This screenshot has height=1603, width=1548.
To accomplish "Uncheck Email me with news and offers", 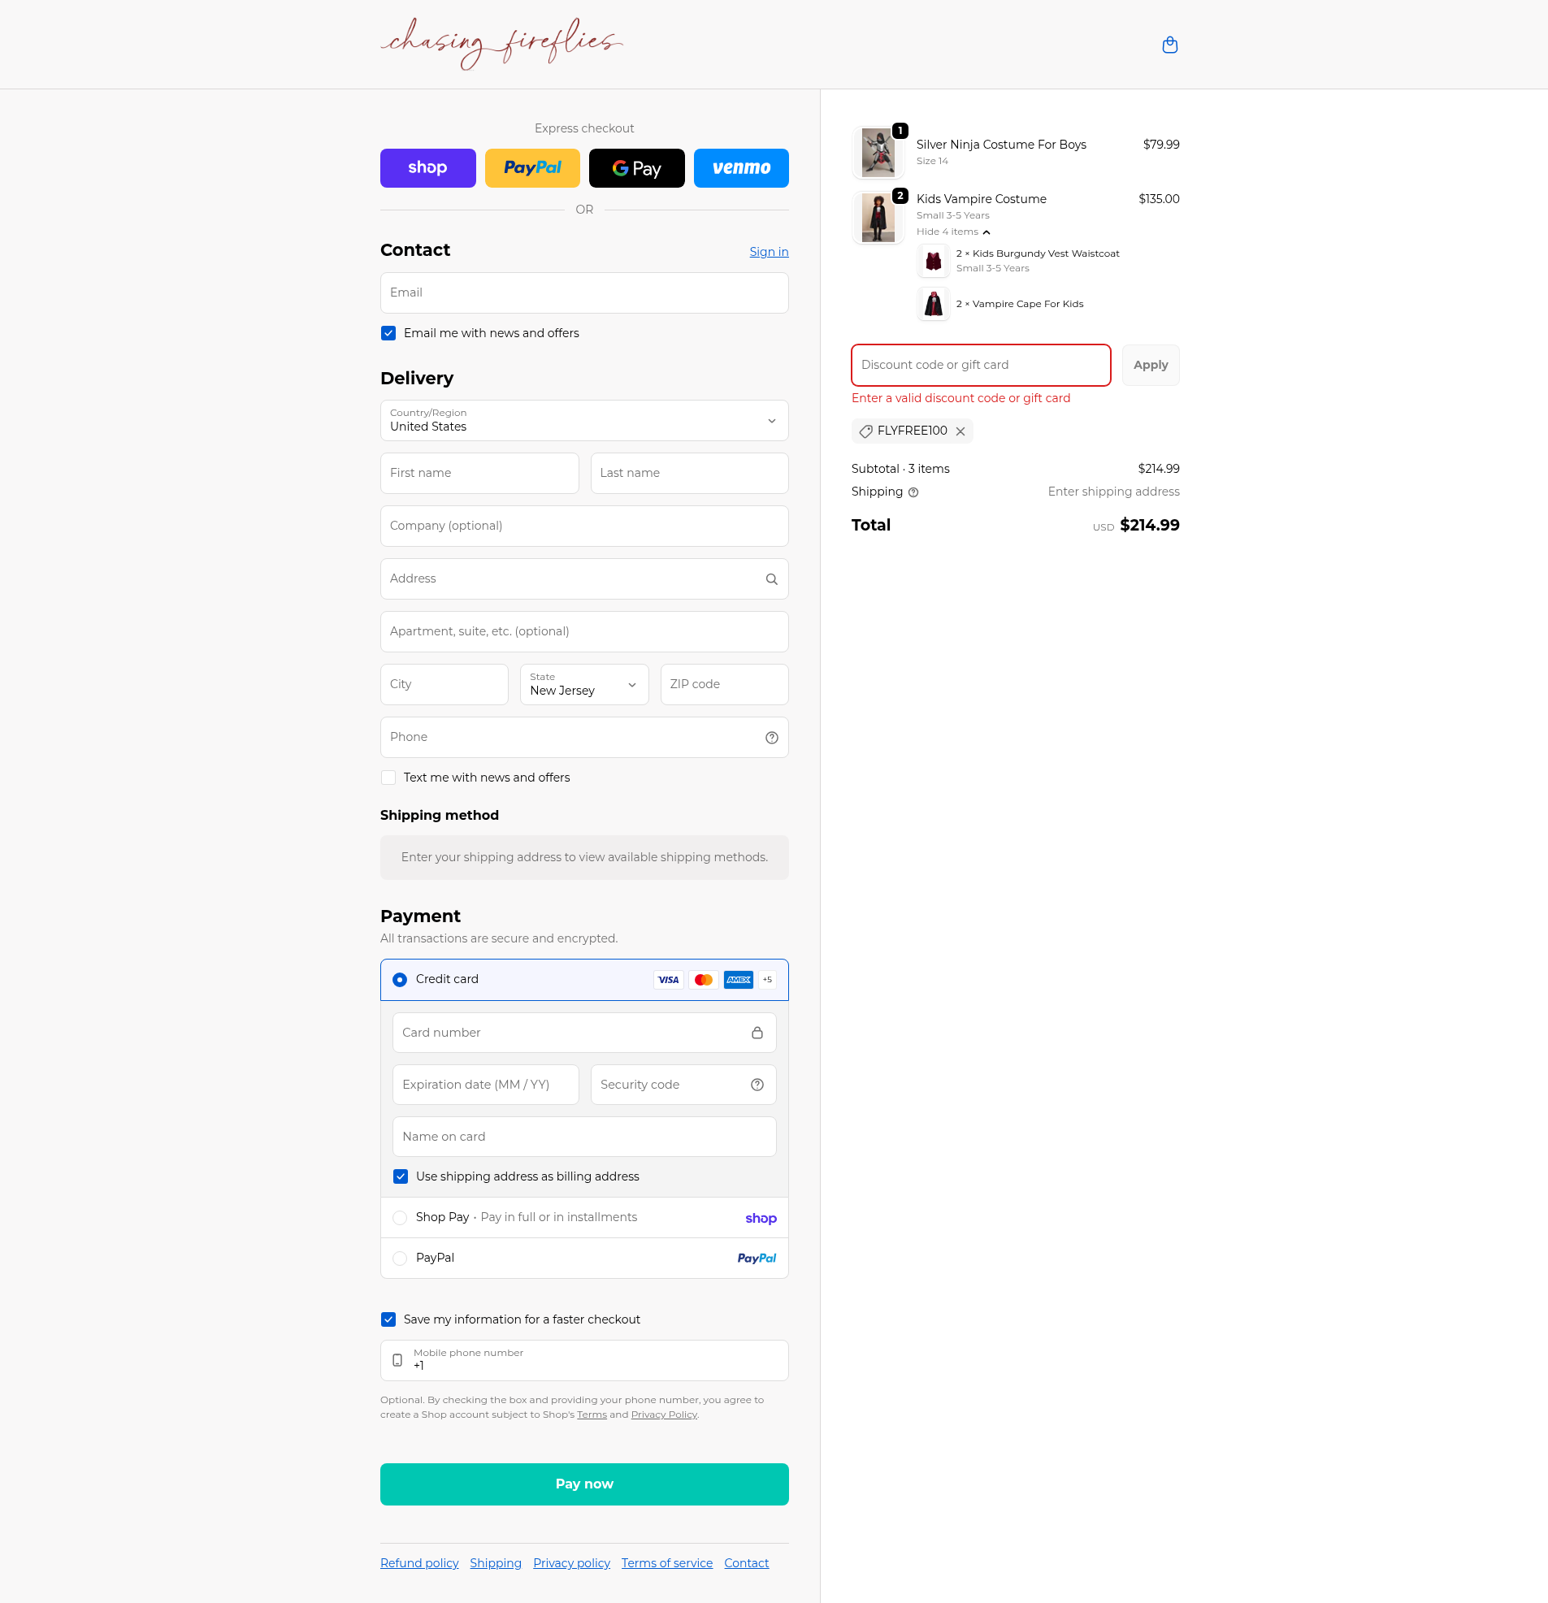I will tap(388, 333).
